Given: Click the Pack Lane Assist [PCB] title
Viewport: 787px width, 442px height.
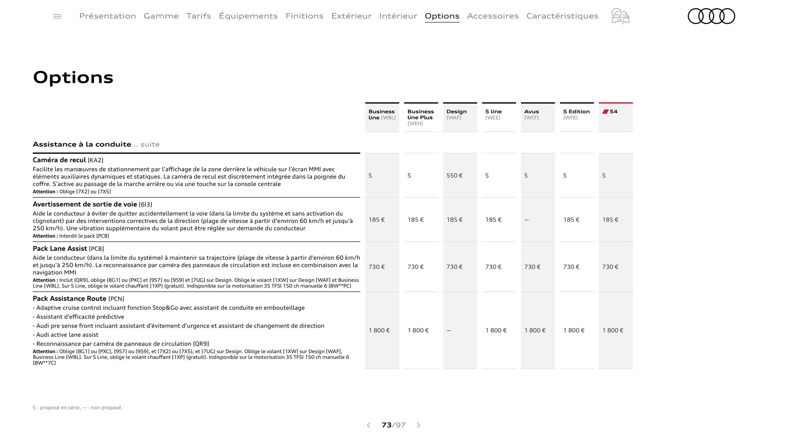Looking at the screenshot, I should coord(68,249).
